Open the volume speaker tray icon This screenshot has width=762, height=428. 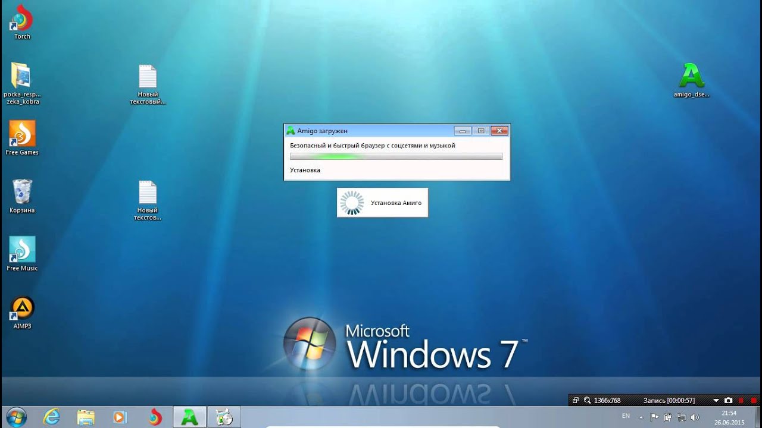[695, 417]
